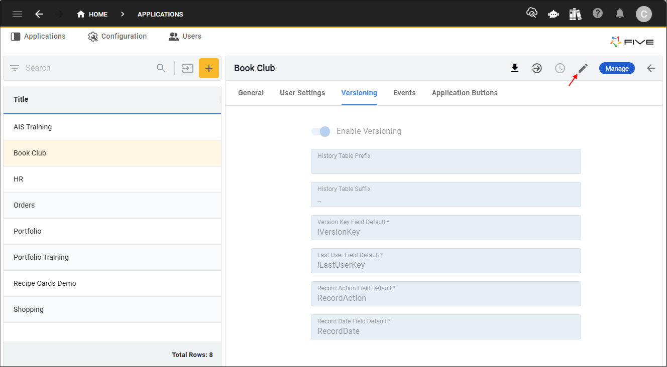
Task: Click the Last User Field Default field
Action: click(x=446, y=261)
